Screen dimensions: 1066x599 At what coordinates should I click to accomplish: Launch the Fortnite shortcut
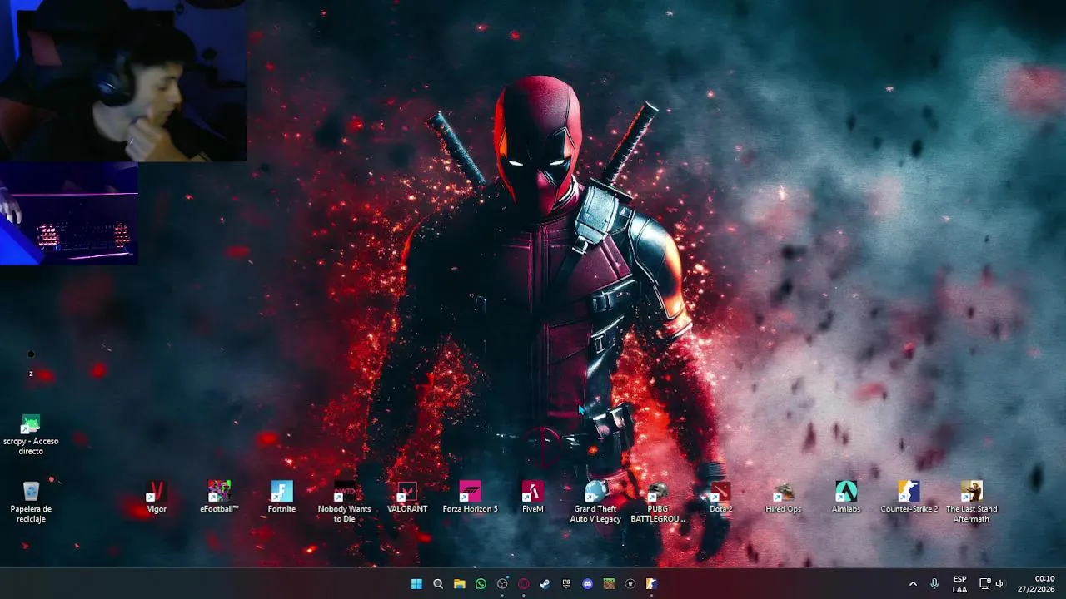[281, 497]
